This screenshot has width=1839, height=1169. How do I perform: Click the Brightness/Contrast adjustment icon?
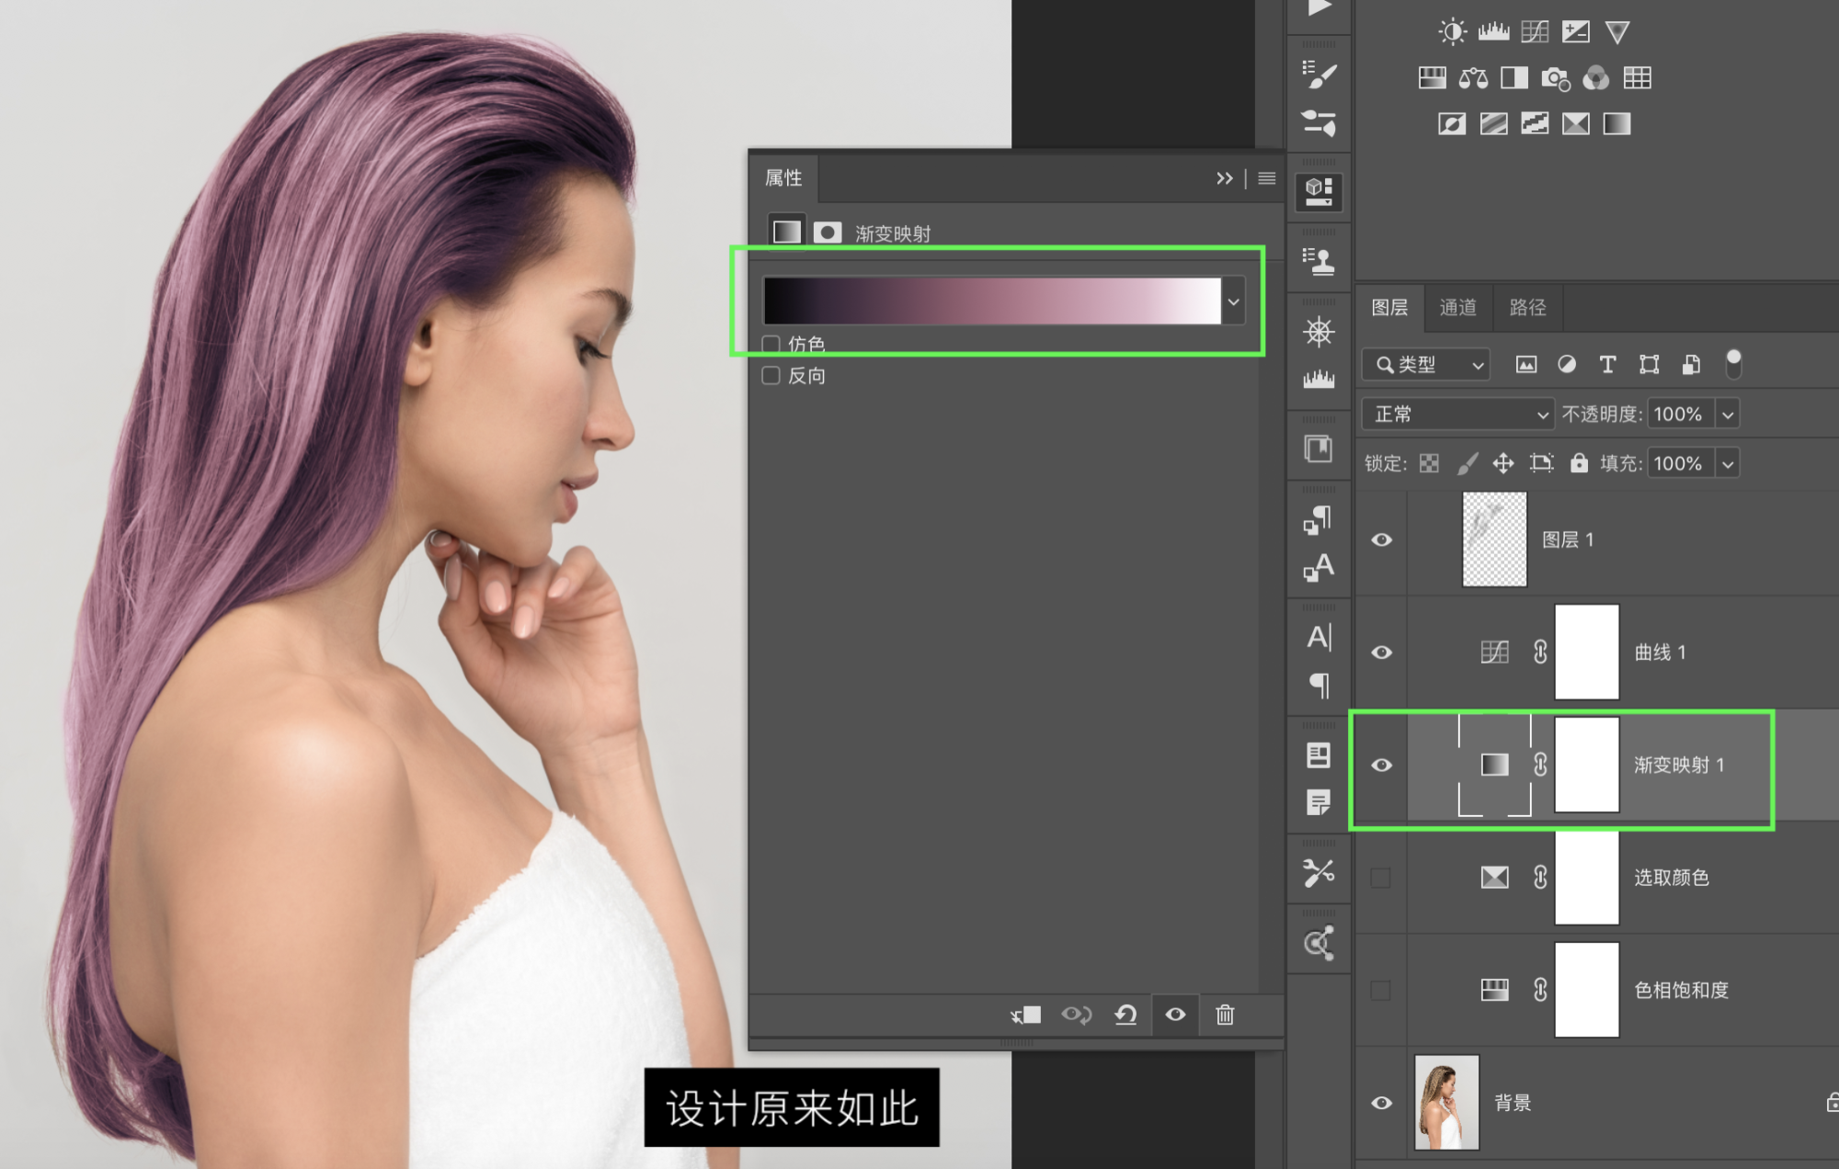(1452, 32)
